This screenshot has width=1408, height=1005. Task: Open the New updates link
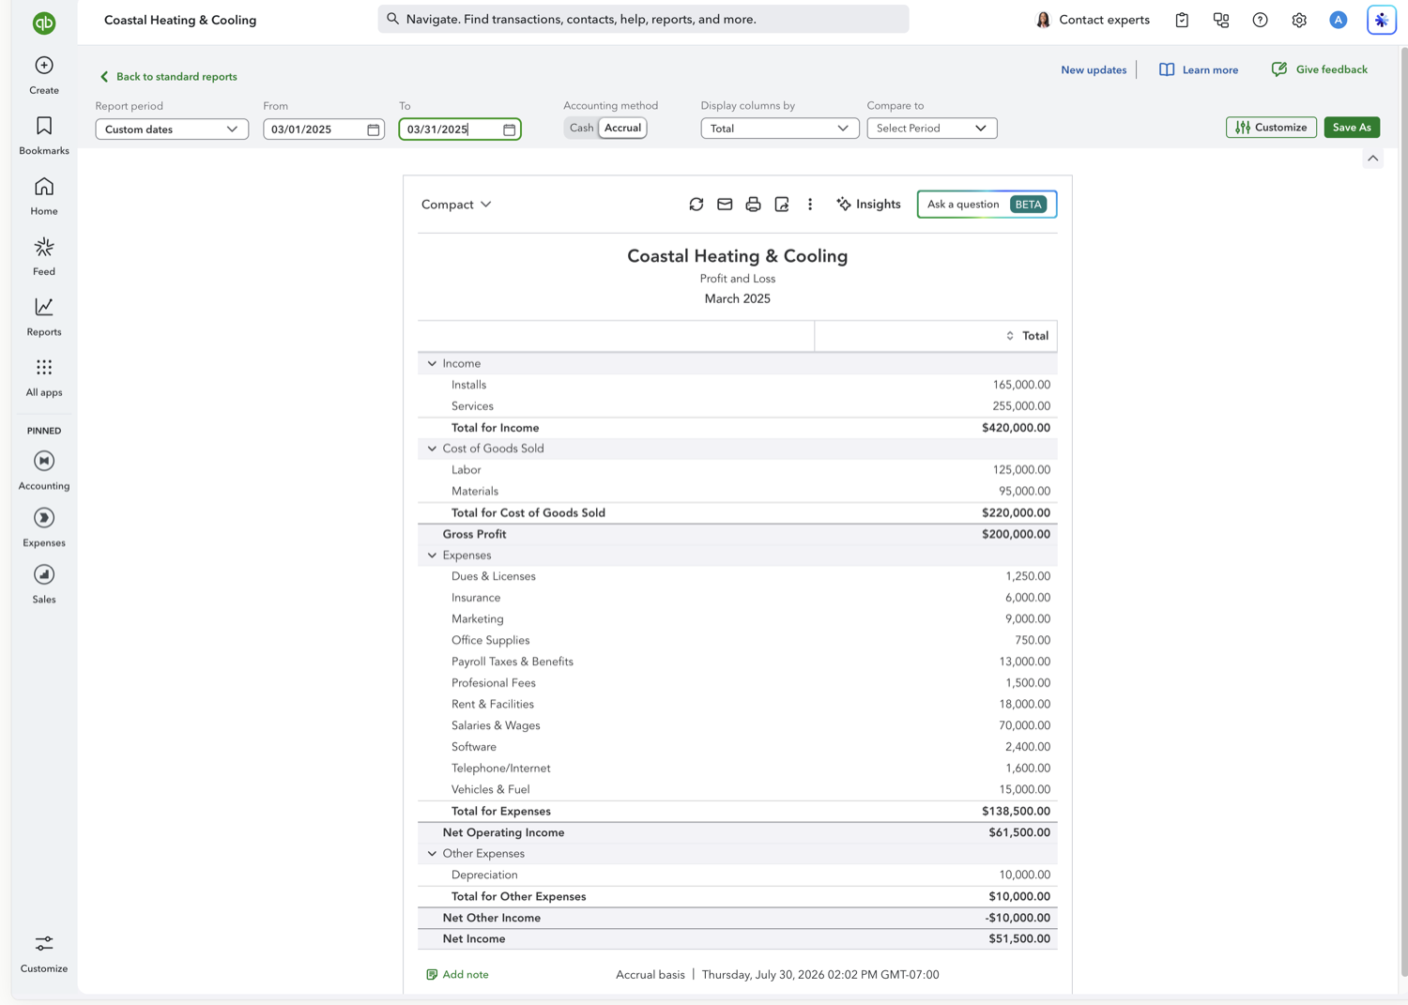(x=1094, y=69)
